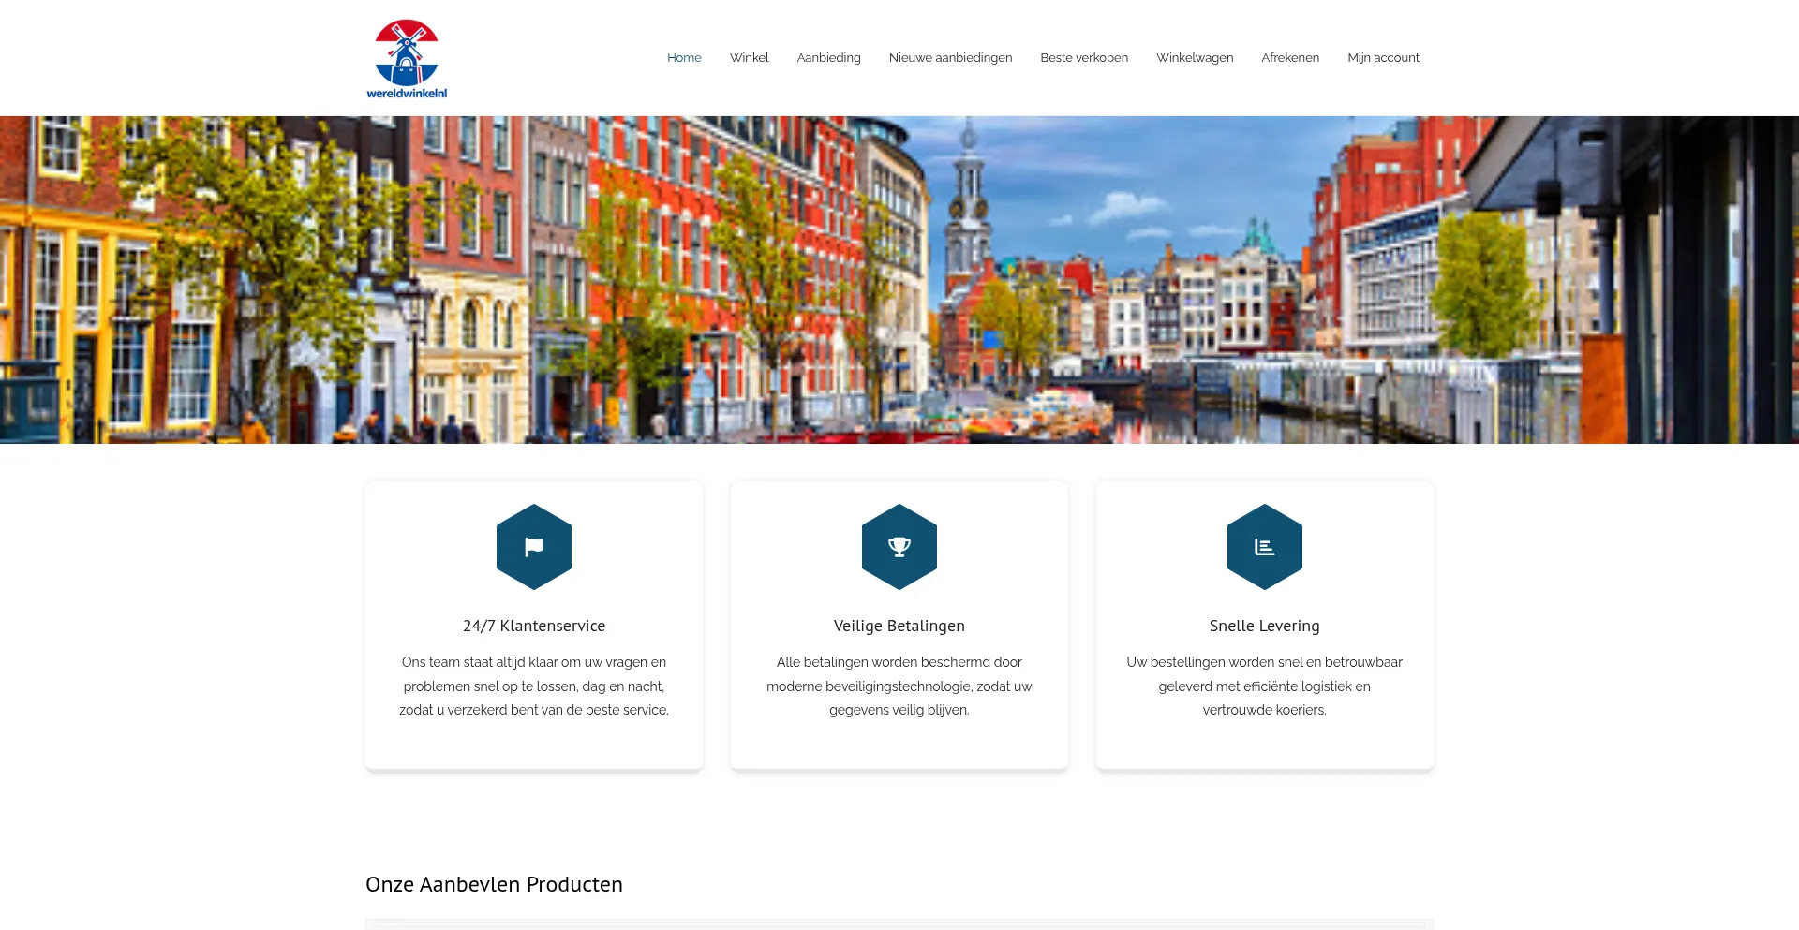Viewport: 1799px width, 930px height.
Task: Click the bar chart hexagon icon
Action: click(1265, 547)
